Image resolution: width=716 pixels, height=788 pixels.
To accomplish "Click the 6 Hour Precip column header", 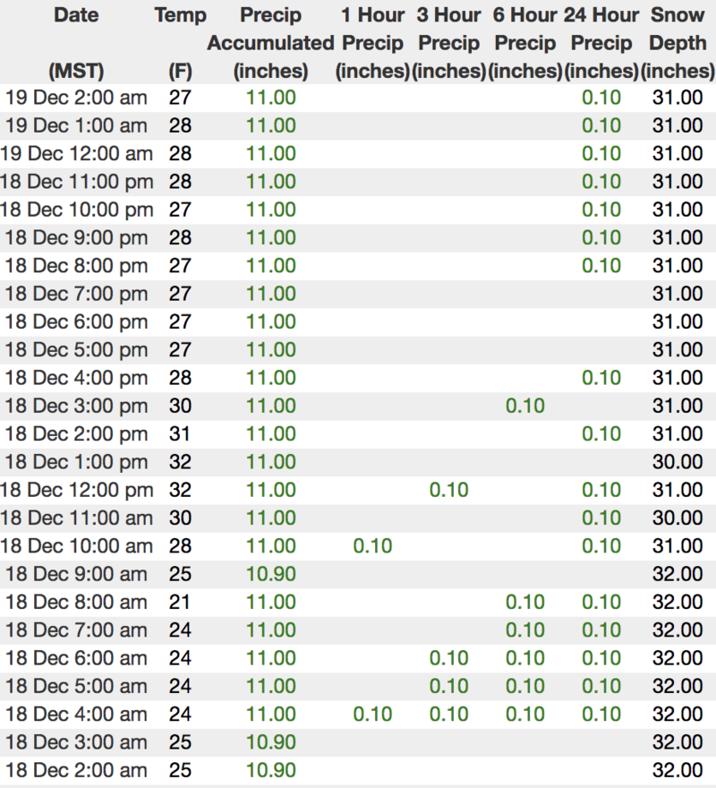I will pyautogui.click(x=525, y=42).
